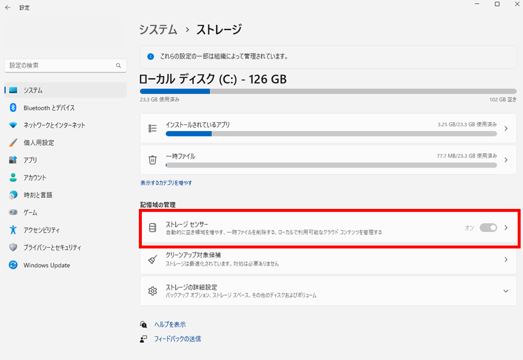Click the システム breadcrumb in the header
The image size is (523, 360).
pyautogui.click(x=158, y=30)
